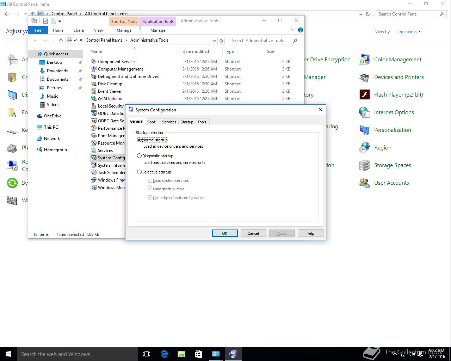Click Search Administrative Tools field
Image resolution: width=451 pixels, height=361 pixels.
click(x=264, y=41)
